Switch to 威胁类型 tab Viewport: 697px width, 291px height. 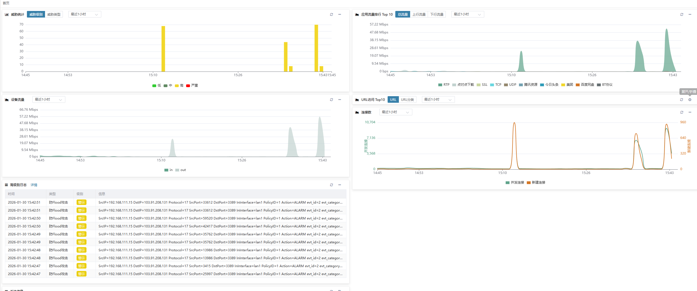pos(54,14)
